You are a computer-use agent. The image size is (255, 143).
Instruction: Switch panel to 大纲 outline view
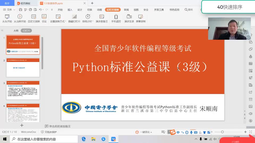16,31
